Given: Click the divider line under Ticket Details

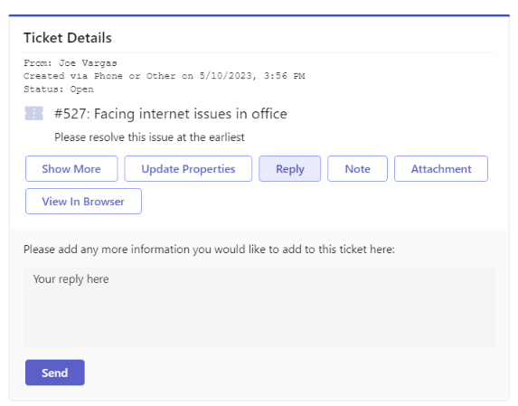Looking at the screenshot, I should tap(259, 52).
